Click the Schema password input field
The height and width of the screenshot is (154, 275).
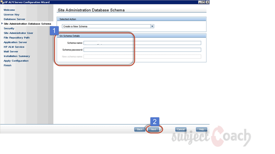142,50
